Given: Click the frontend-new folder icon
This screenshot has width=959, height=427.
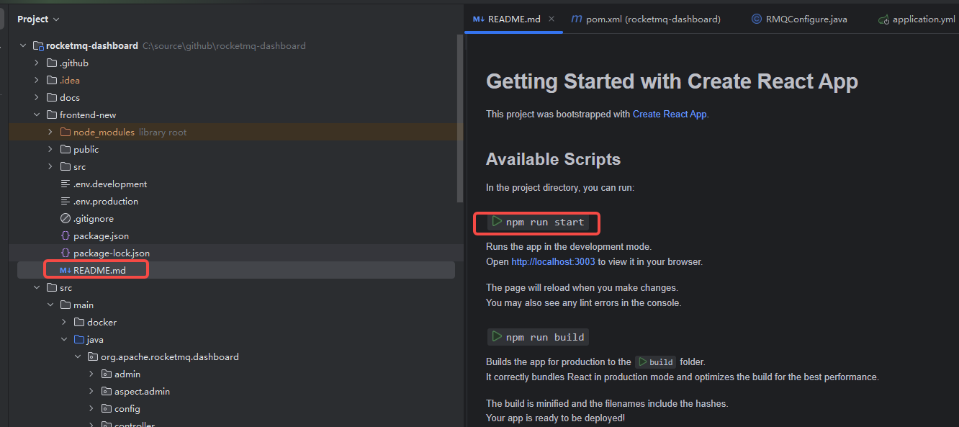Looking at the screenshot, I should click(x=52, y=114).
